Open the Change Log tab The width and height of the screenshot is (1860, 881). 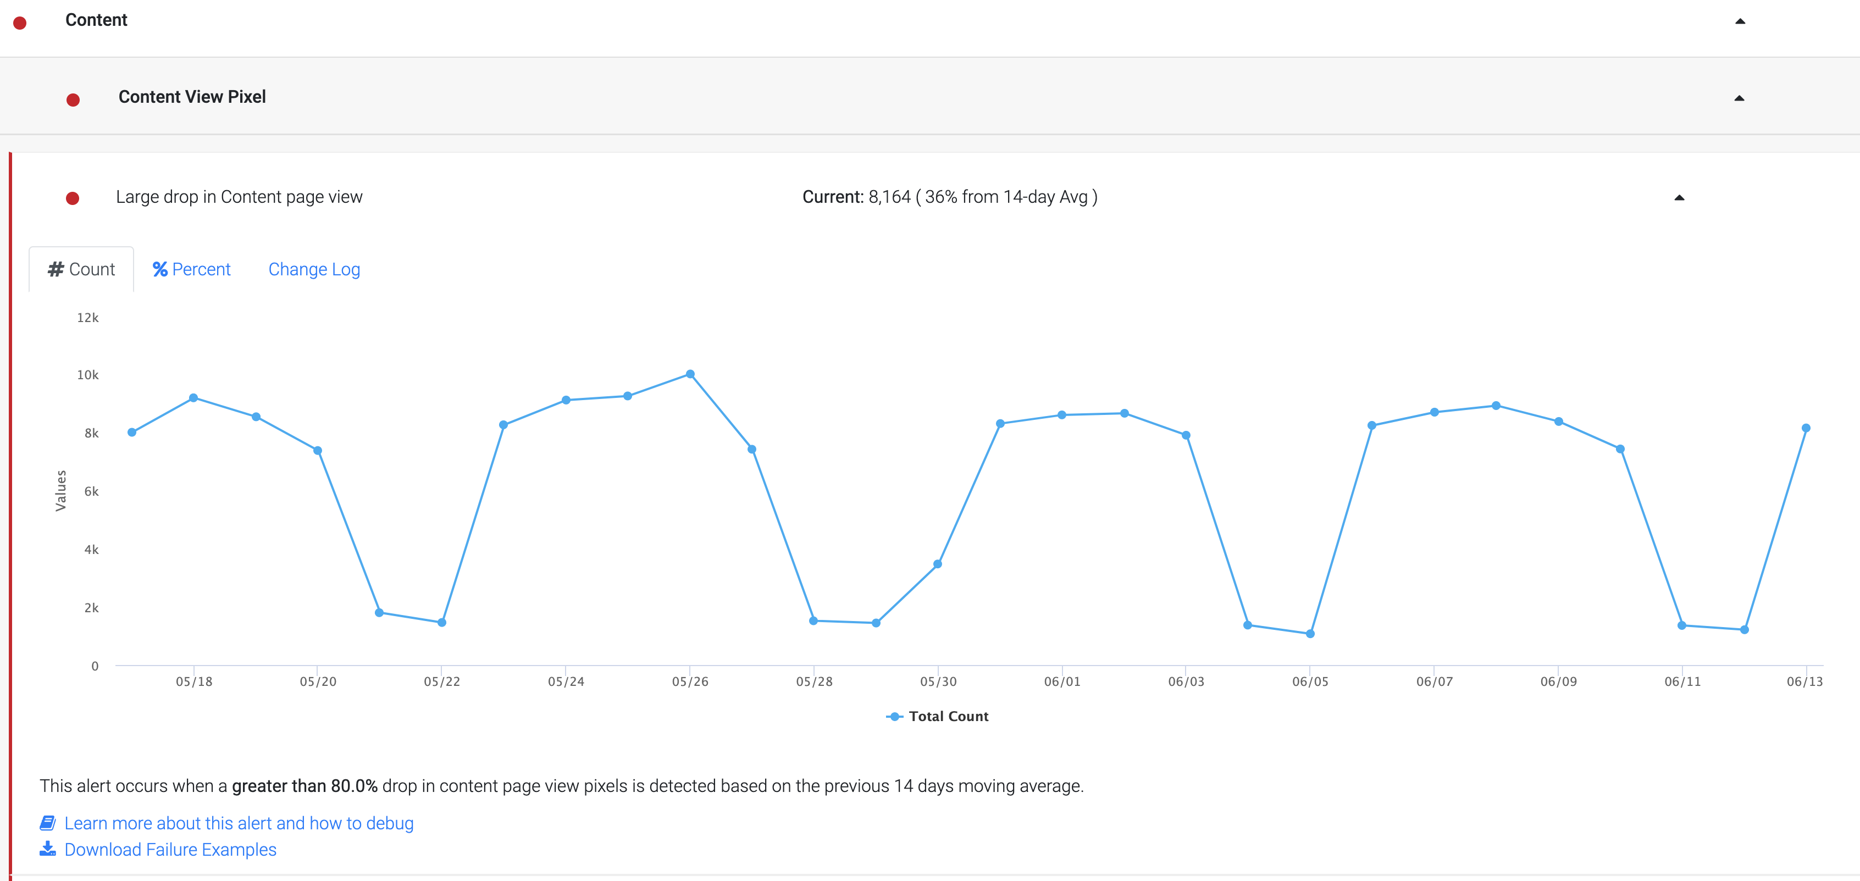coord(314,269)
